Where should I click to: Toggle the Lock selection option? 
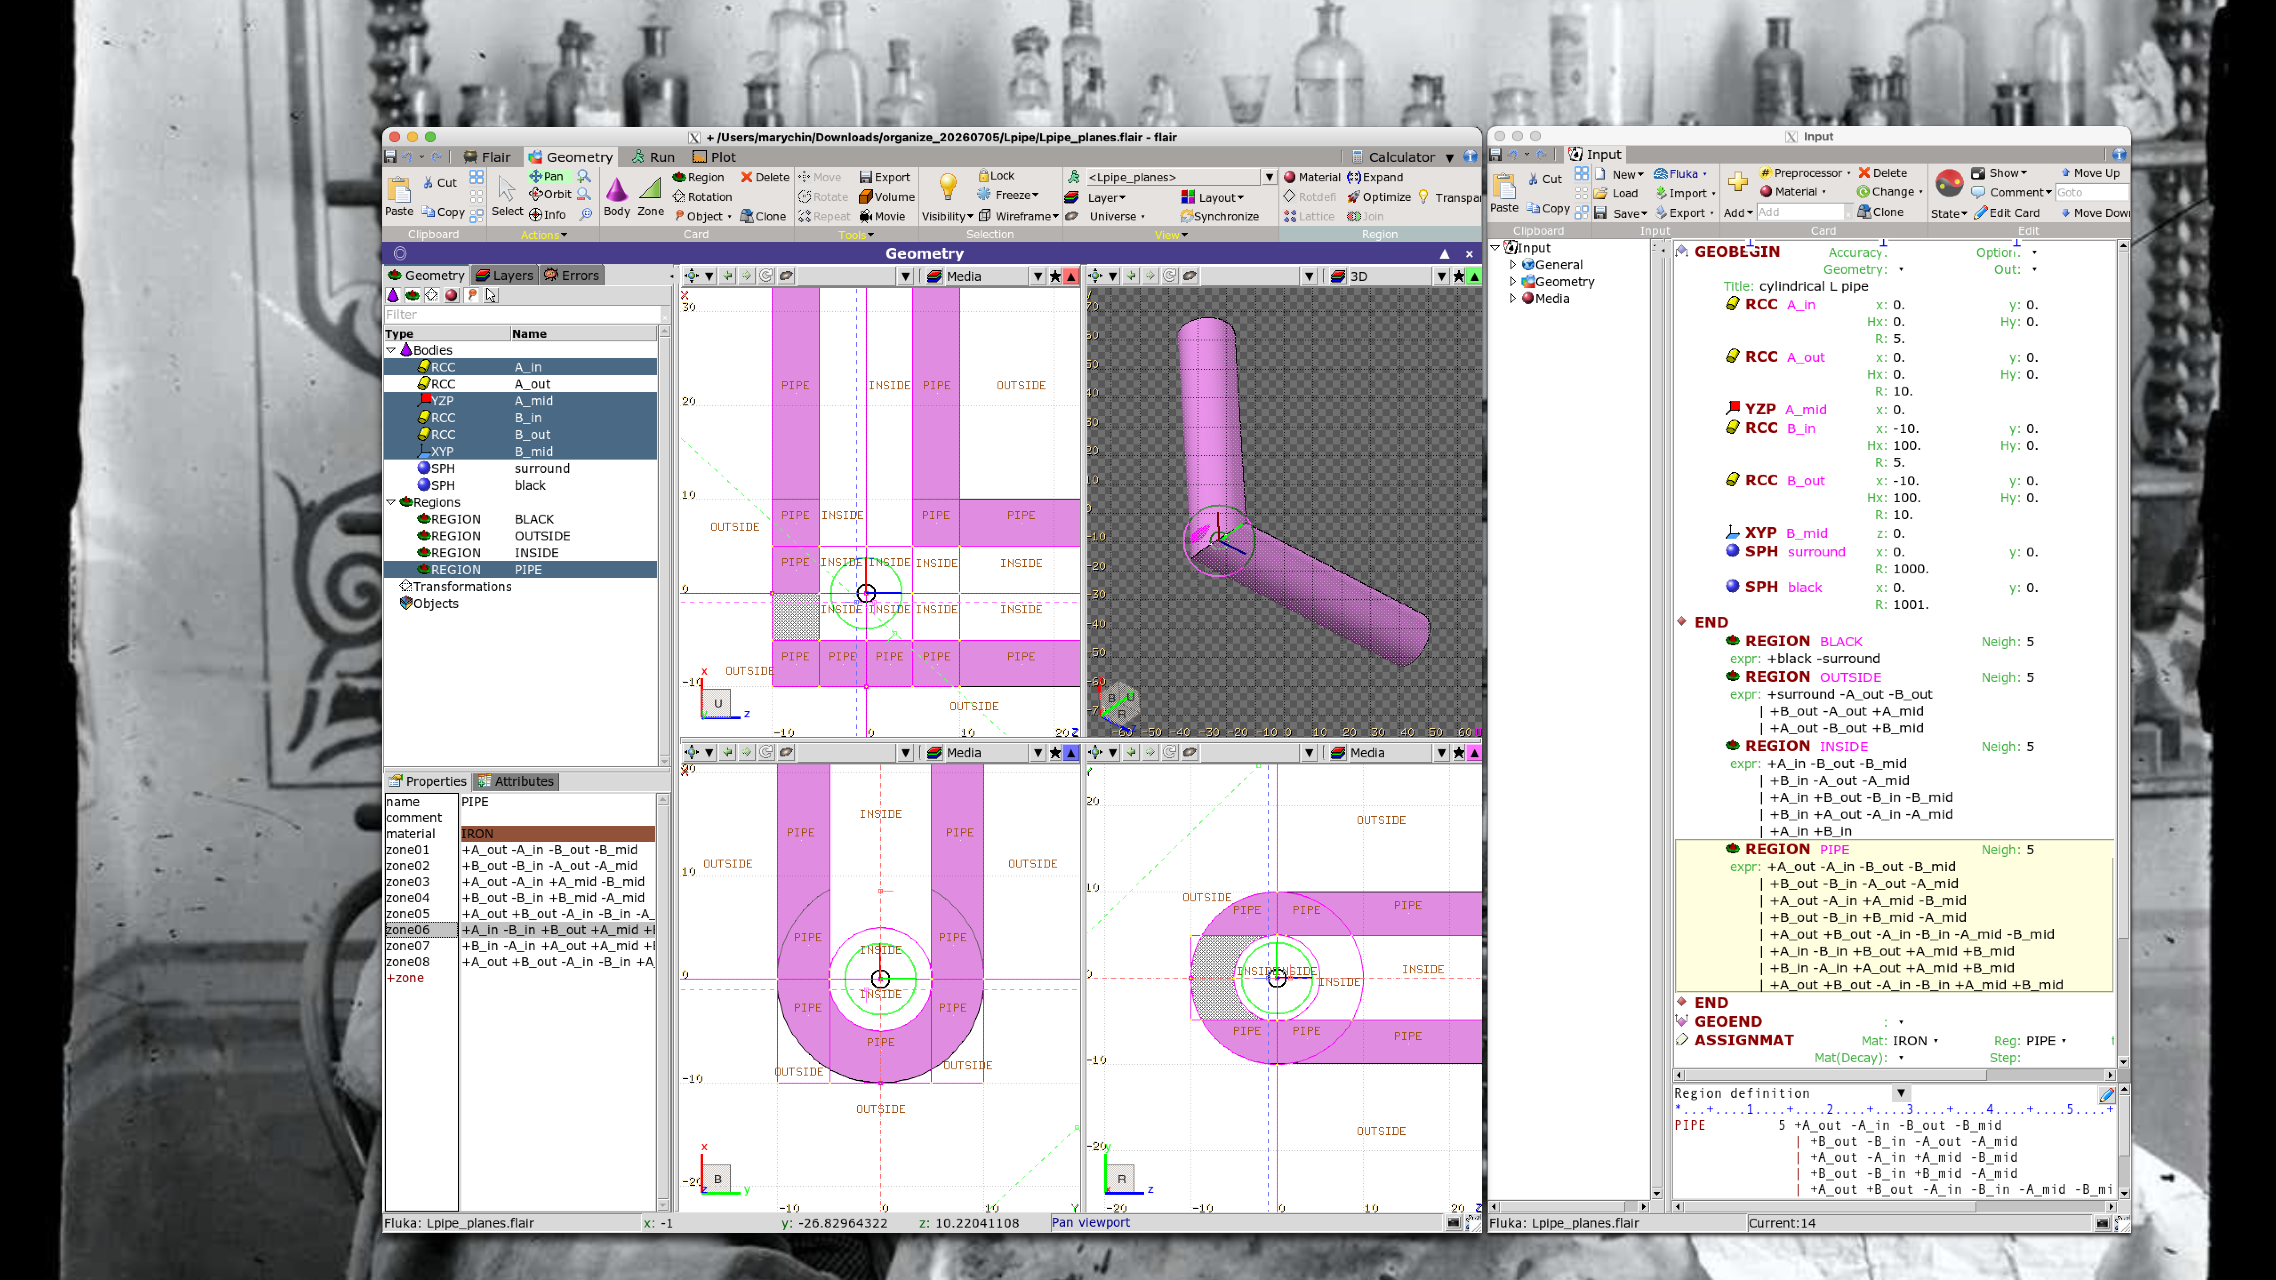(x=996, y=176)
